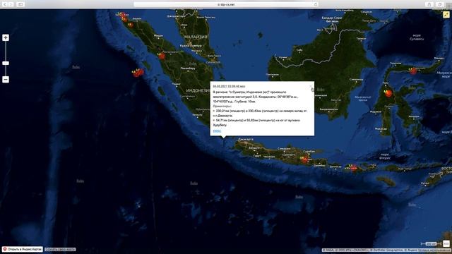Screen dimensions: 452x254
Task: Reload the page with the address bar icon
Action: (316, 4)
